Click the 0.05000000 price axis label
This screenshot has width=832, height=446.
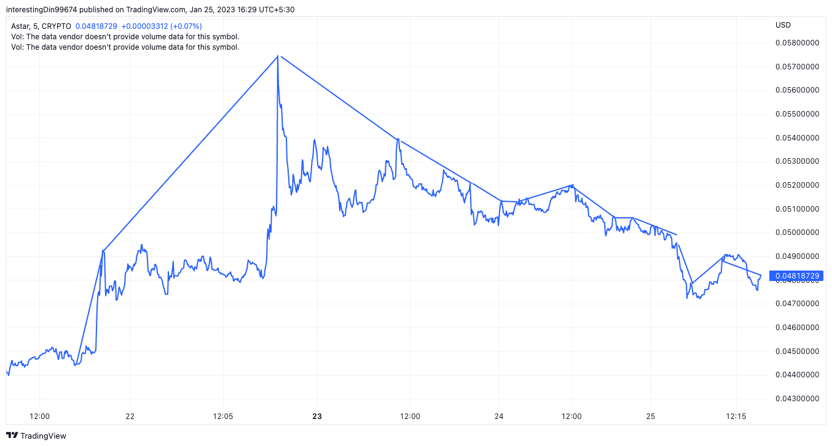coord(797,233)
